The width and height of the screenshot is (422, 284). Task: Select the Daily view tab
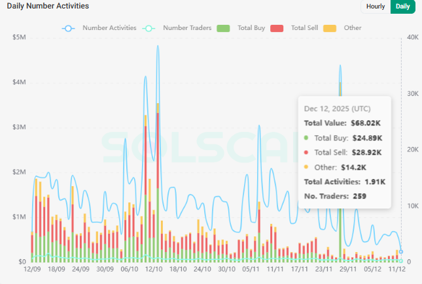[x=403, y=7]
